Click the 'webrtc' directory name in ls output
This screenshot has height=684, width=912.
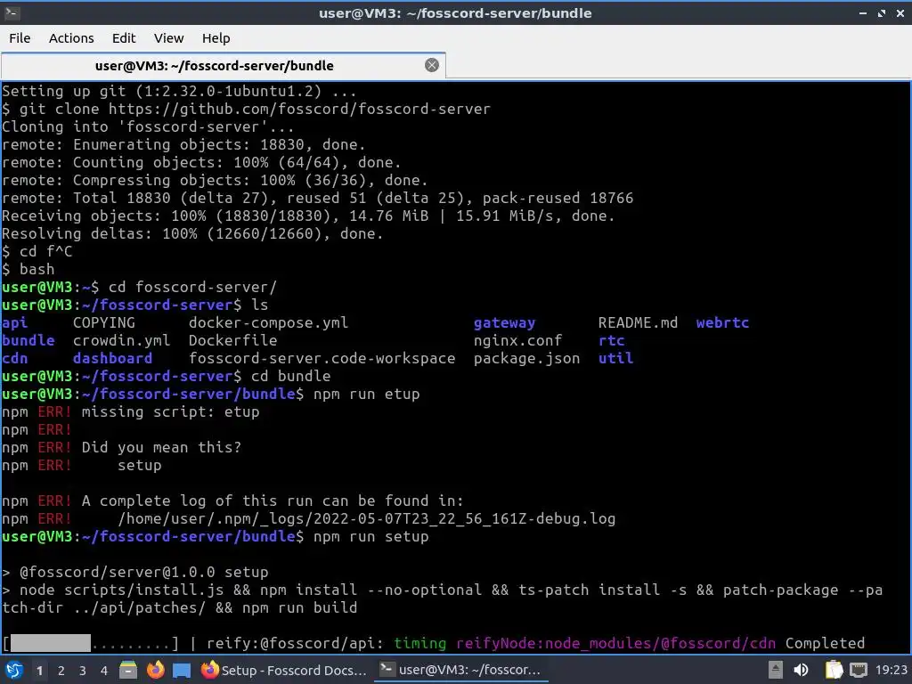722,322
